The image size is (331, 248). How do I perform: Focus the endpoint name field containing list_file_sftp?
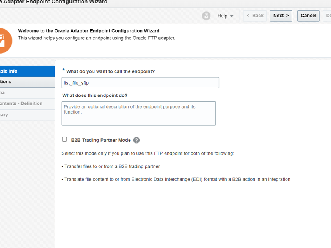[140, 83]
